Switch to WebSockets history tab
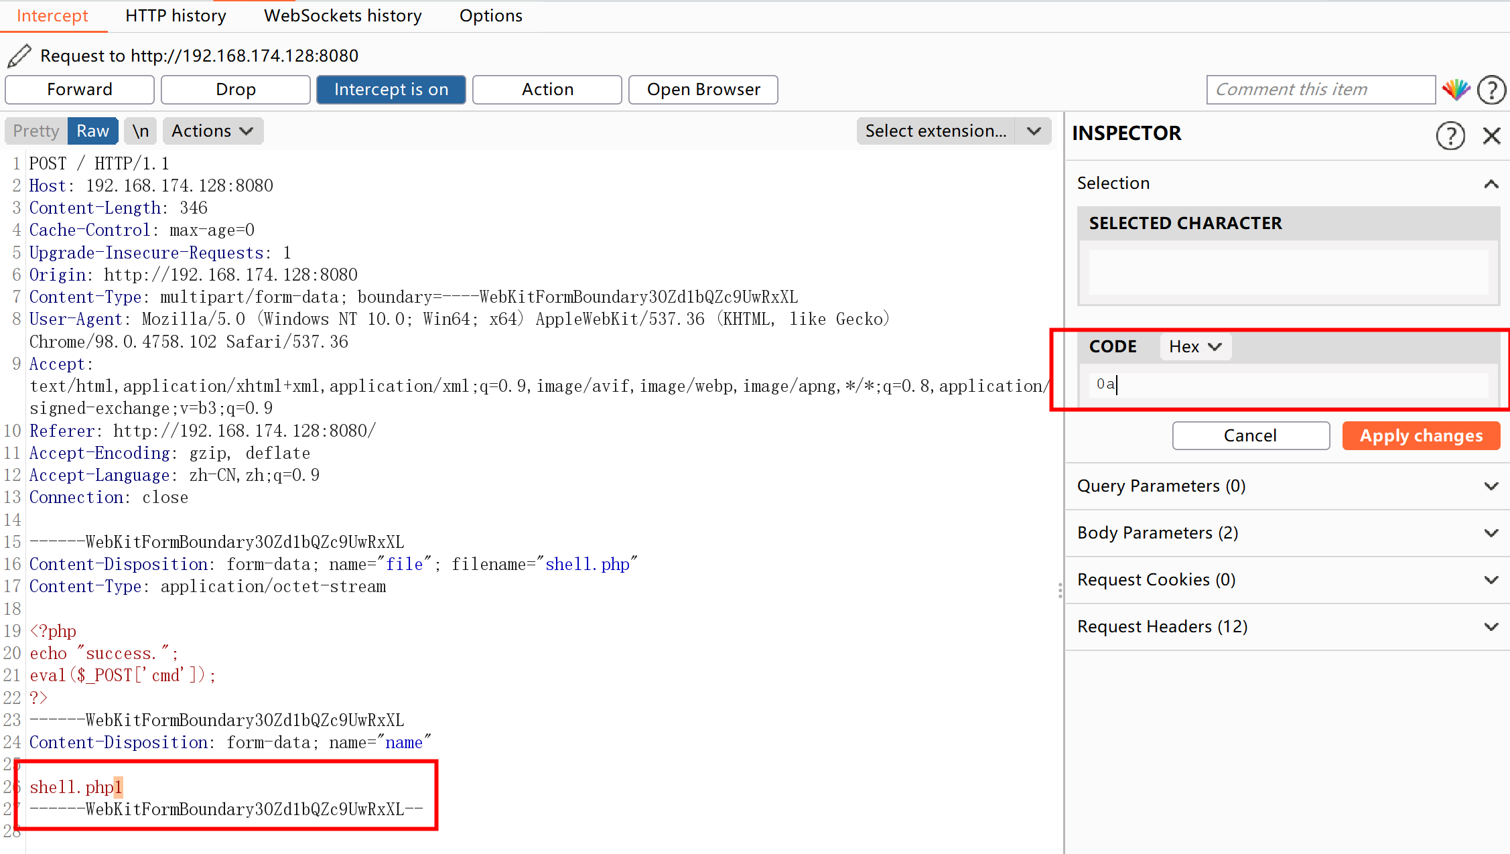Viewport: 1510px width, 854px height. (342, 16)
